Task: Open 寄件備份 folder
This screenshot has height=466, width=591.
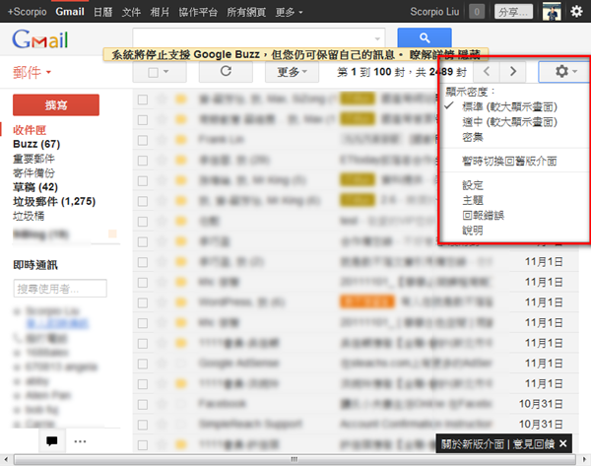Action: 33,173
